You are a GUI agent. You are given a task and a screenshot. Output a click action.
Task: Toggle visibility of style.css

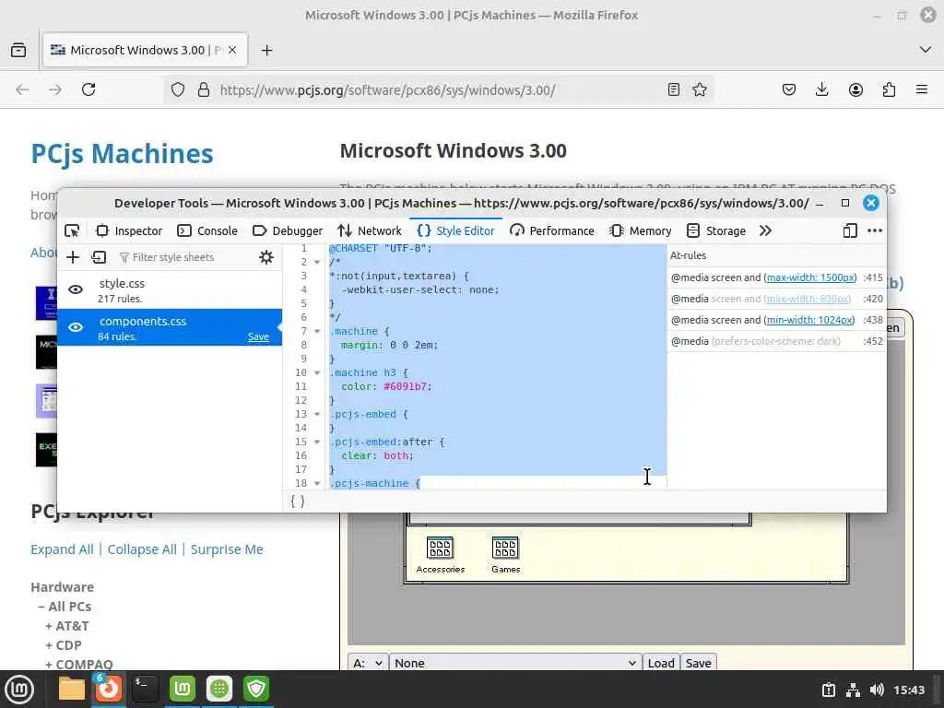76,289
